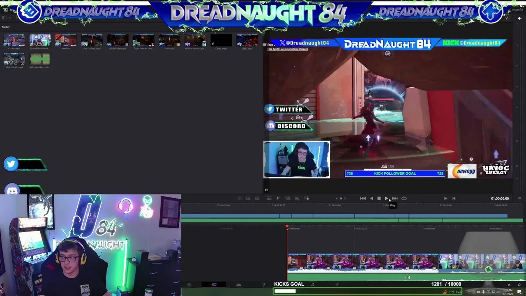Click the Tools sliders icon in timeline toolbar
The width and height of the screenshot is (526, 296).
(x=269, y=198)
